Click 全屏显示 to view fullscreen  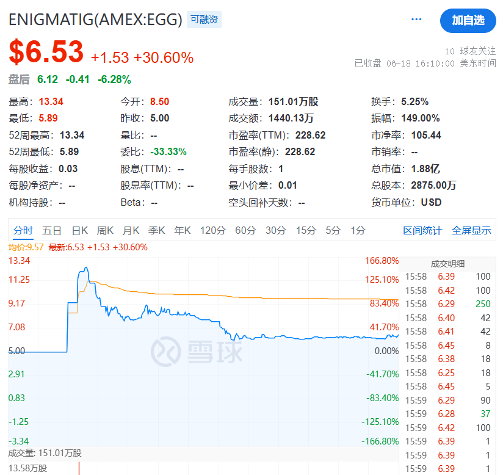click(471, 230)
